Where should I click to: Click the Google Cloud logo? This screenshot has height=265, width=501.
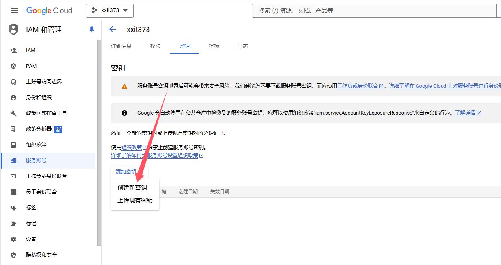49,11
